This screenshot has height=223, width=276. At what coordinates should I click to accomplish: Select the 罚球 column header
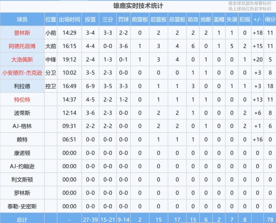coord(123,19)
